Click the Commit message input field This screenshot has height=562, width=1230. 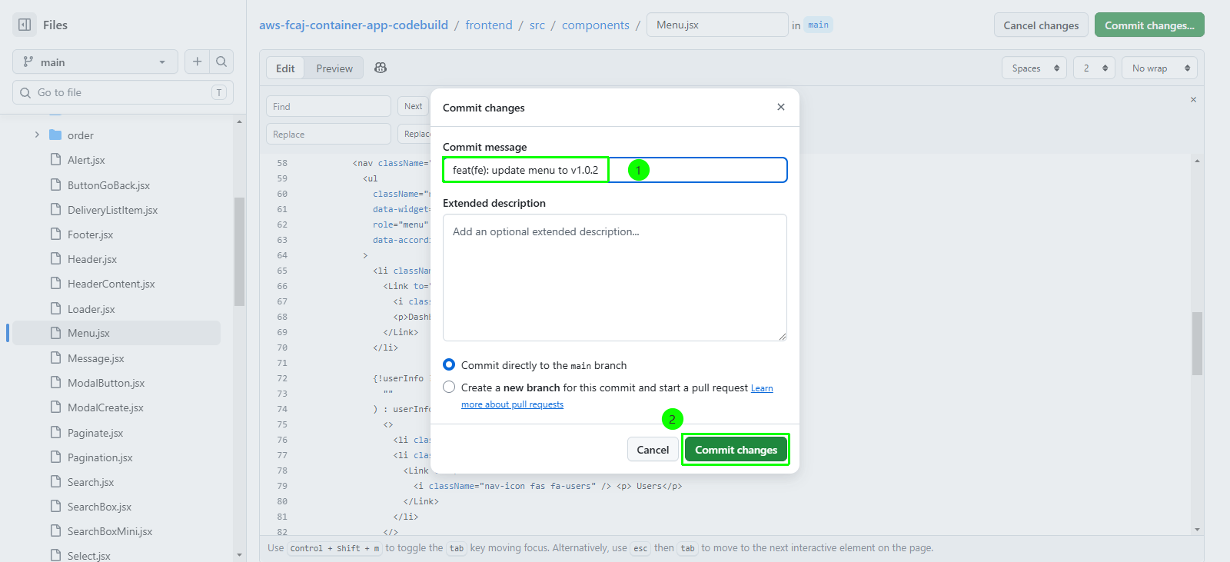615,170
